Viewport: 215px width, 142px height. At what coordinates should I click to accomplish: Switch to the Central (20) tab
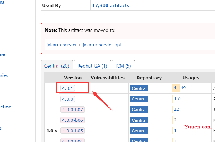click(57, 66)
